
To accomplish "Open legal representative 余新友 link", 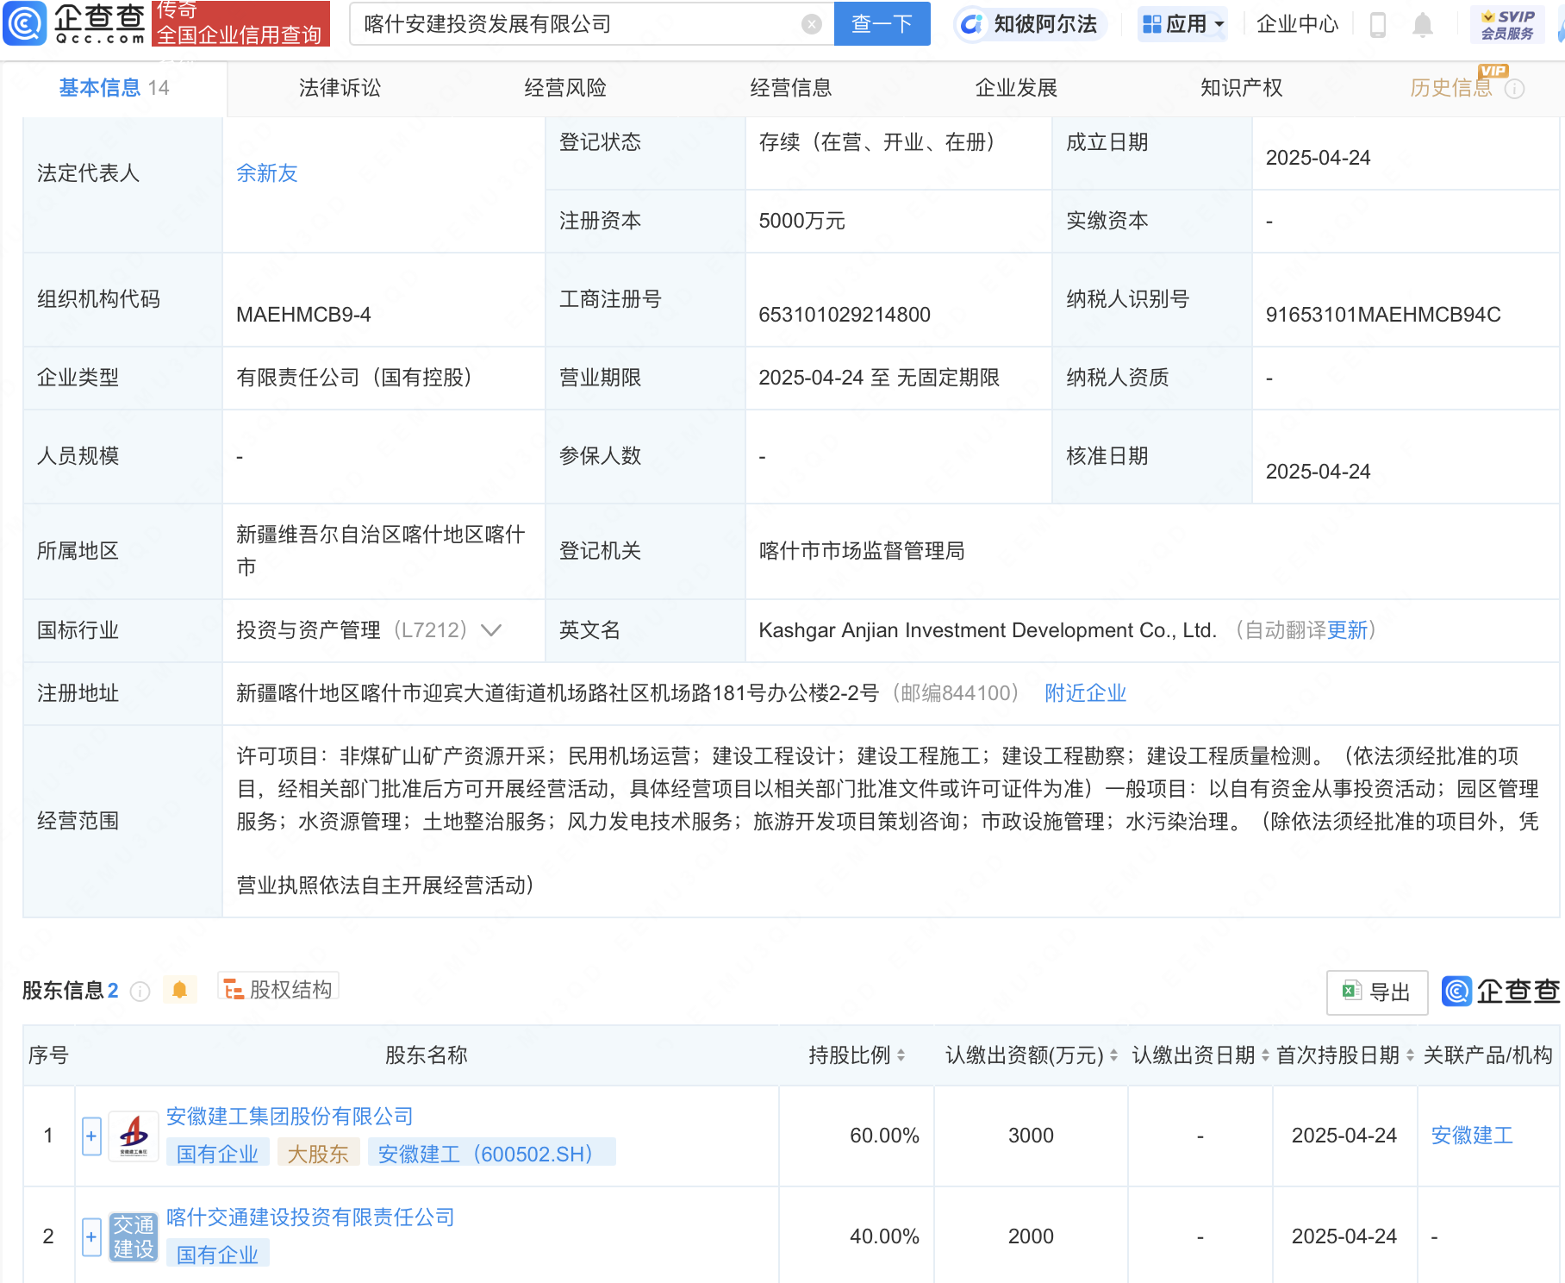I will pos(267,173).
